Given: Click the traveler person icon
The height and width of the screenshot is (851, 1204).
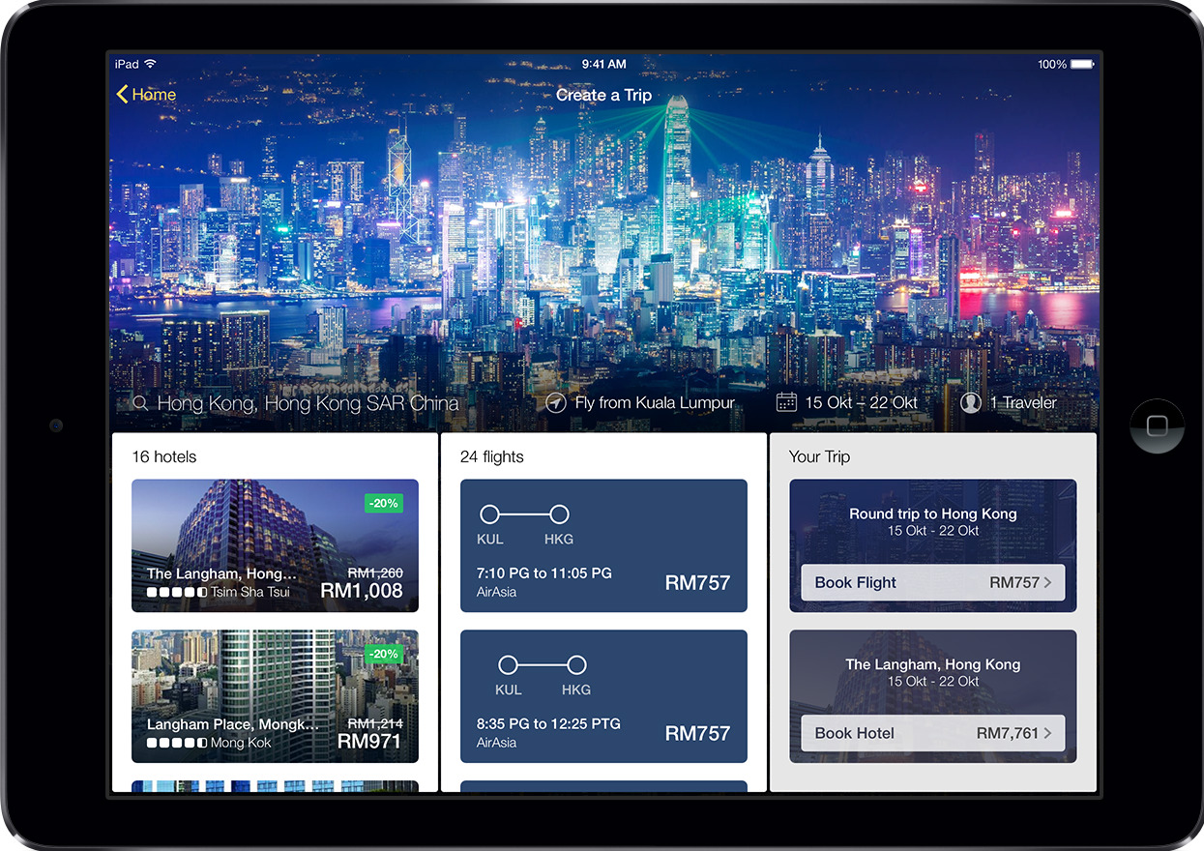Looking at the screenshot, I should click(x=971, y=402).
